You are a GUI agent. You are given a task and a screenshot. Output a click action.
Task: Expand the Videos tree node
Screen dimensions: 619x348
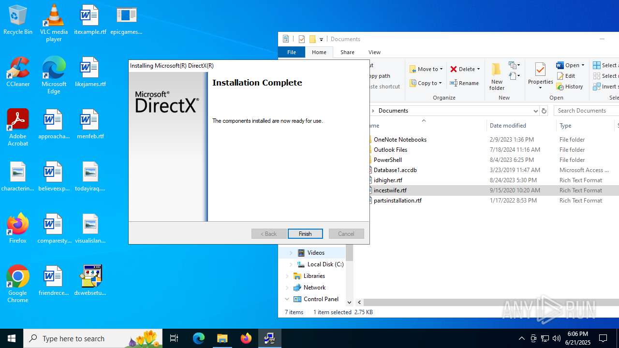tap(291, 253)
